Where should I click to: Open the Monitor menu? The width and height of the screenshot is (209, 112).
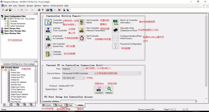click(x=22, y=5)
